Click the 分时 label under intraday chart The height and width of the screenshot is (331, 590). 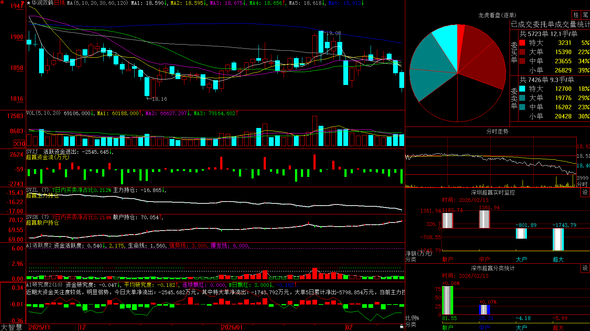click(582, 184)
